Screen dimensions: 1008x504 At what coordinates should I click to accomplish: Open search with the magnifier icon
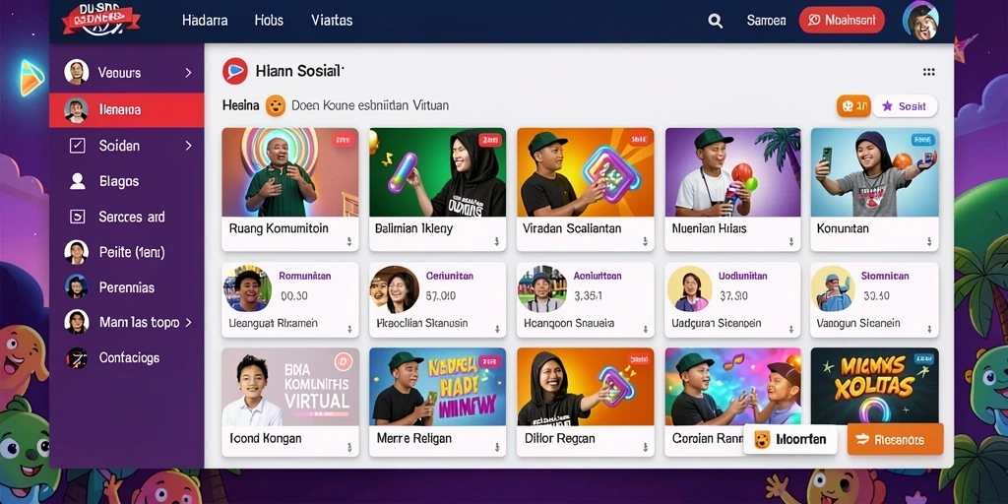pos(715,21)
